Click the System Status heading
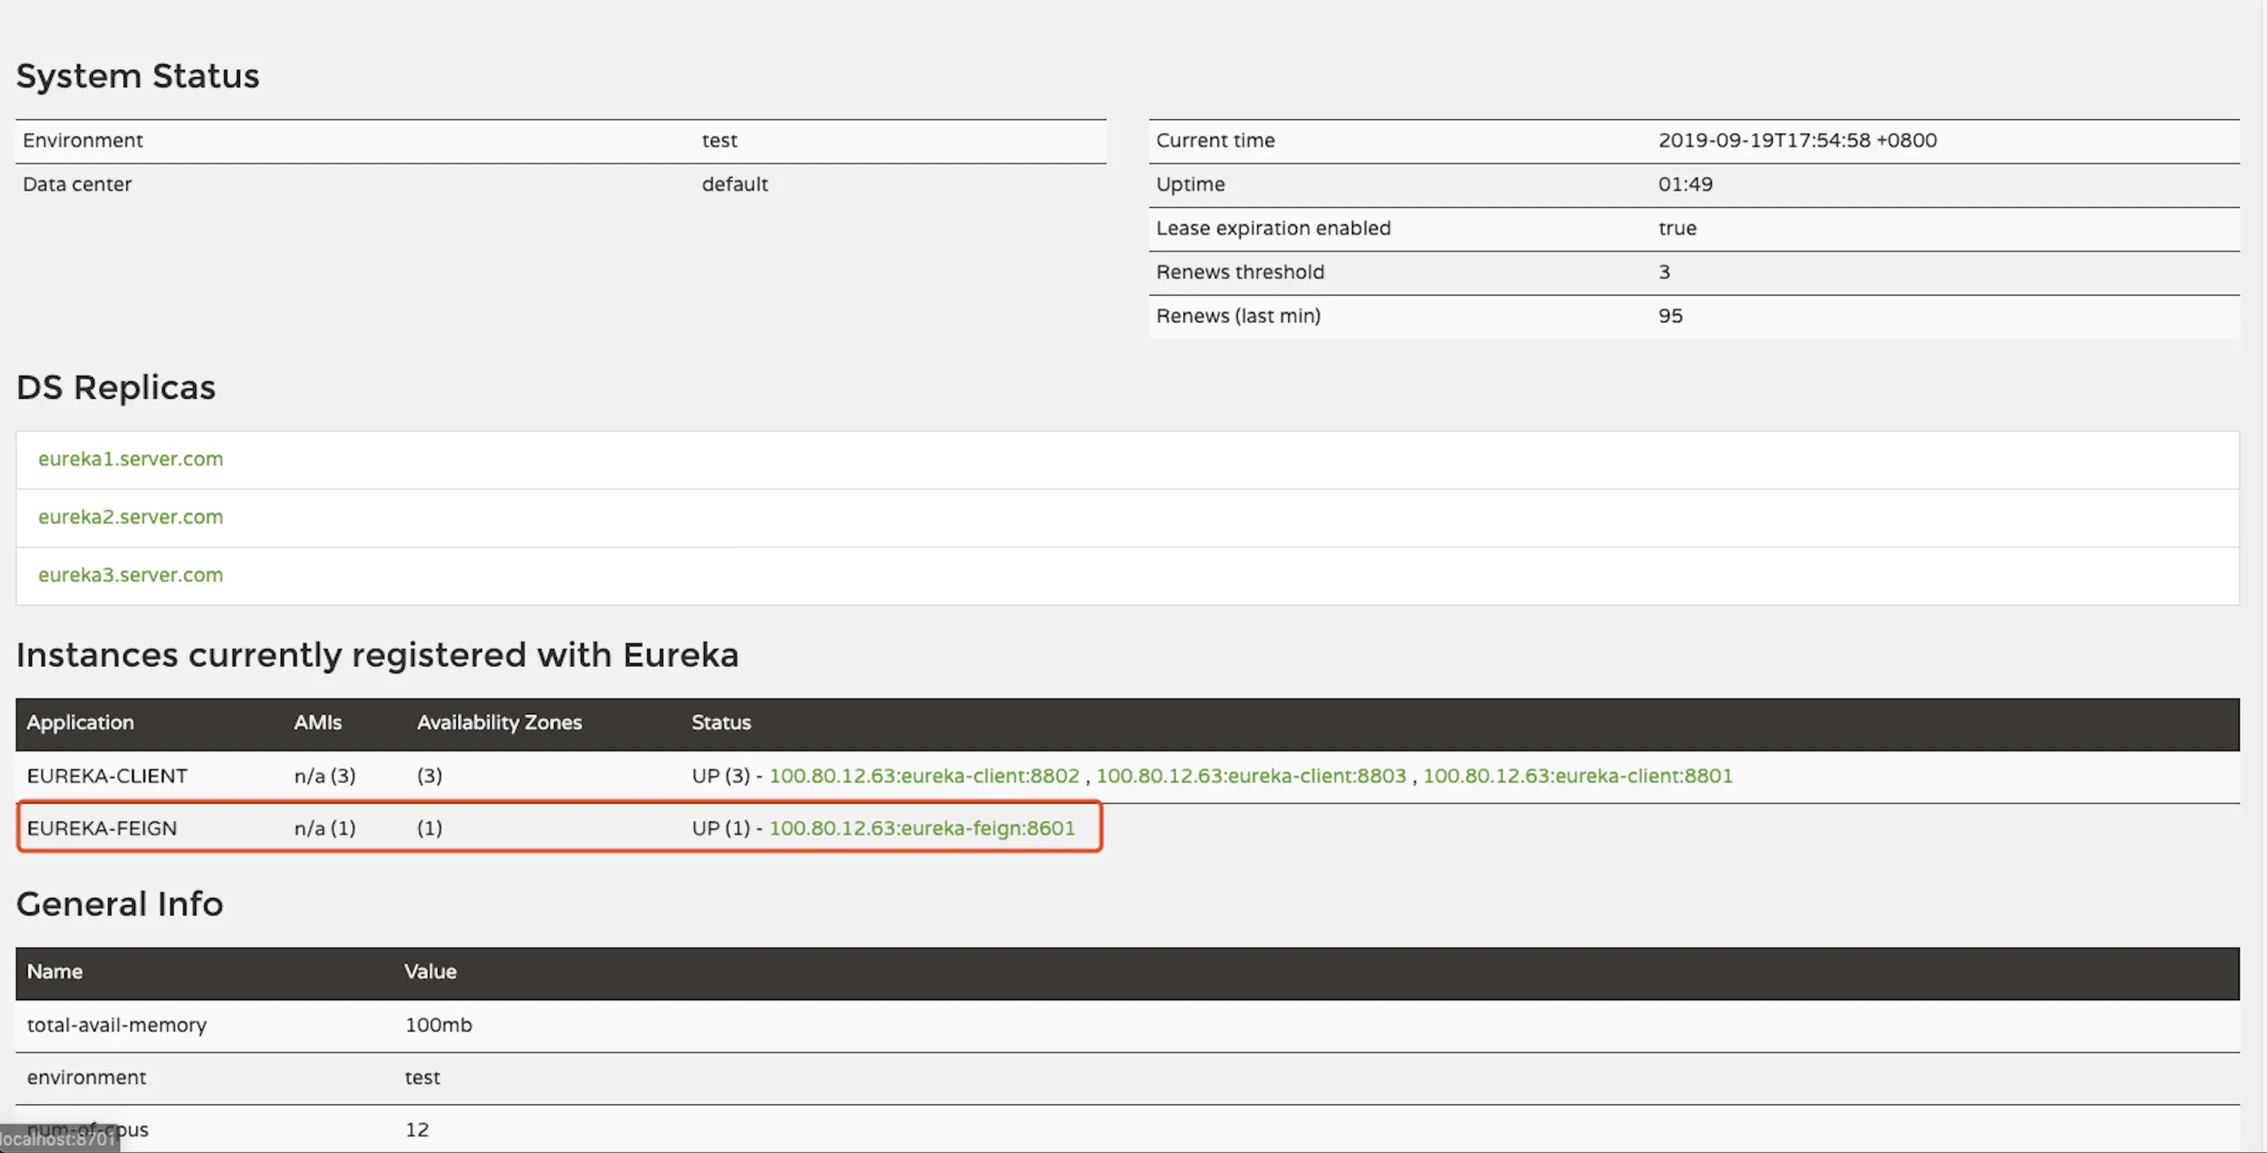The image size is (2267, 1153). pyautogui.click(x=137, y=76)
